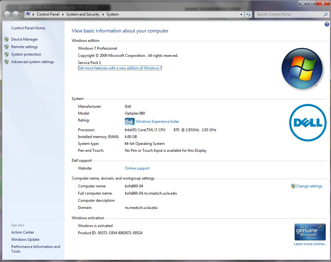
Task: Click the shield icon beside Change settings
Action: tap(293, 186)
